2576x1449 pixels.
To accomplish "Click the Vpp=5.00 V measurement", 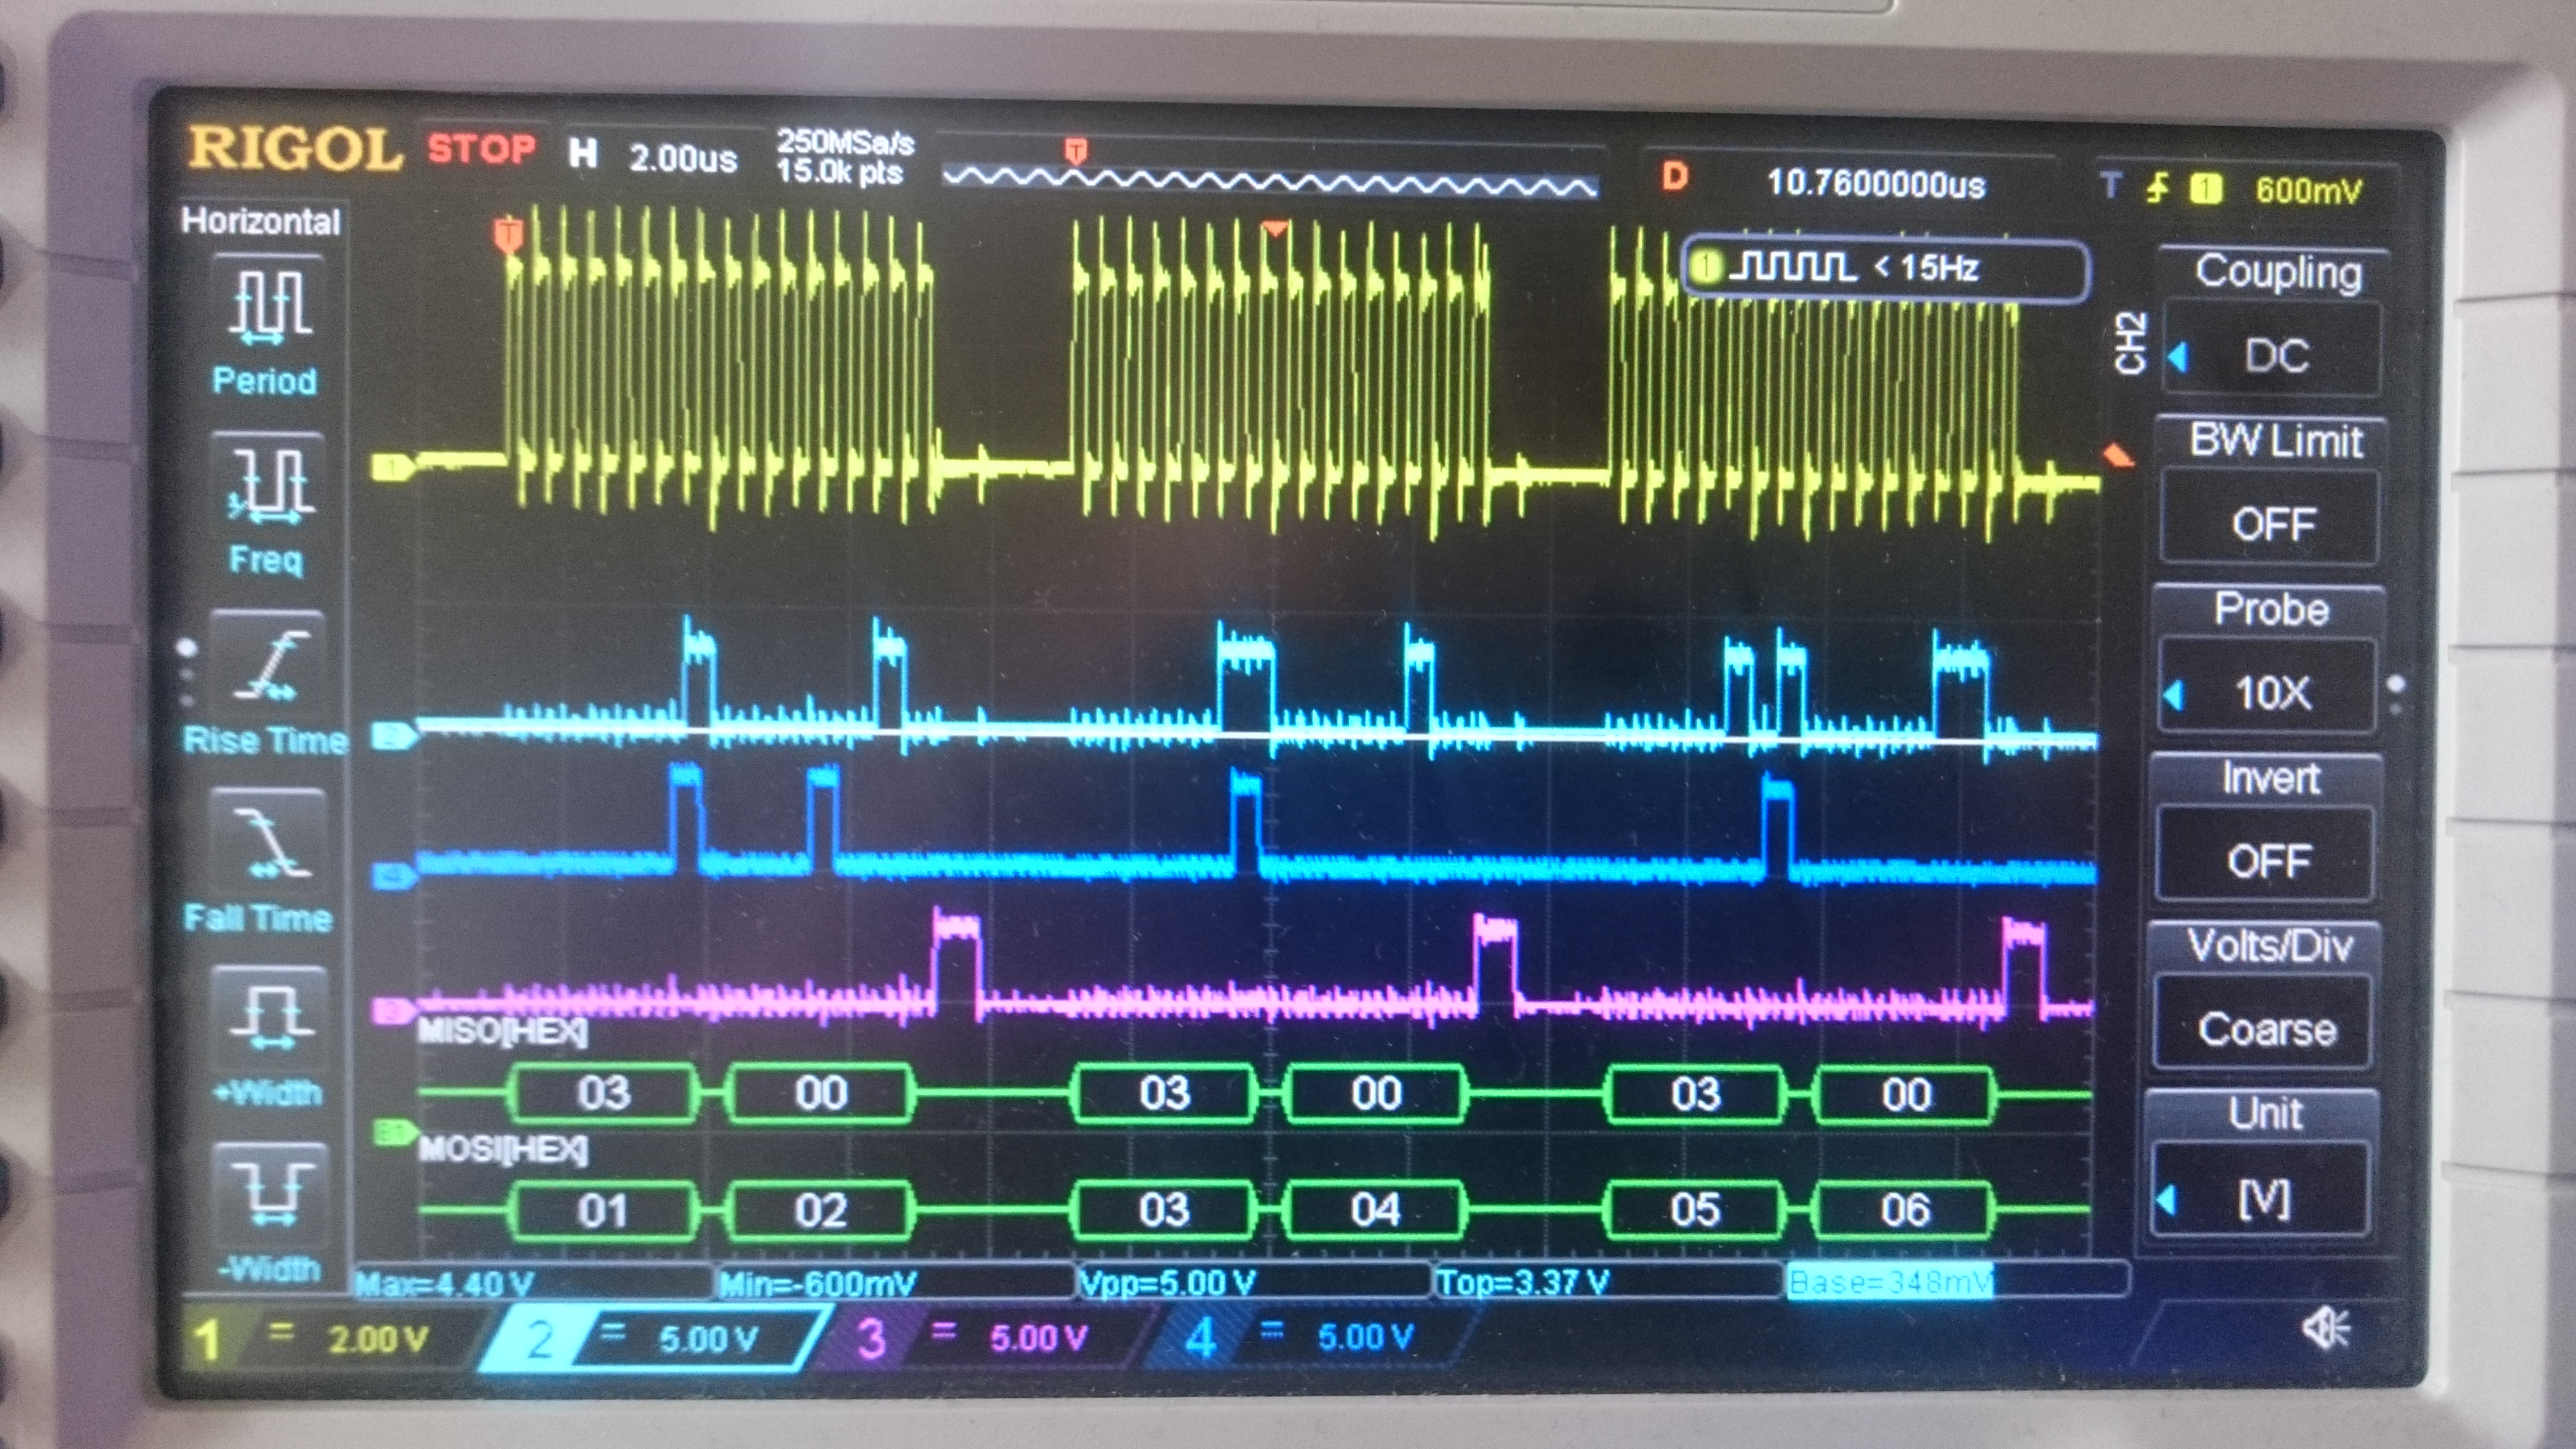I will (1167, 1282).
